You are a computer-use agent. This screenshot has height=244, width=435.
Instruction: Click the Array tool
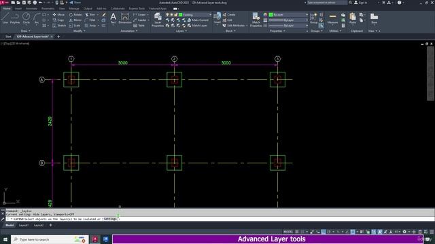click(x=90, y=26)
